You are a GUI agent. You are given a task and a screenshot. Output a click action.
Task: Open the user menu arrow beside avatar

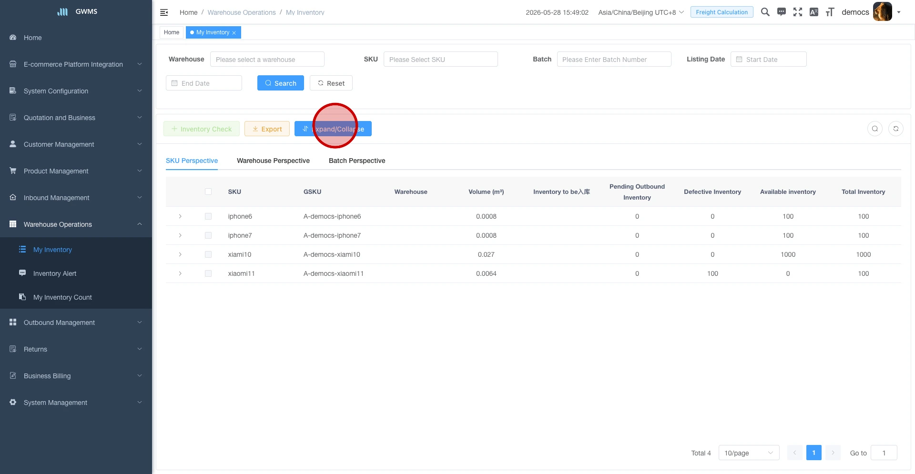(x=899, y=12)
